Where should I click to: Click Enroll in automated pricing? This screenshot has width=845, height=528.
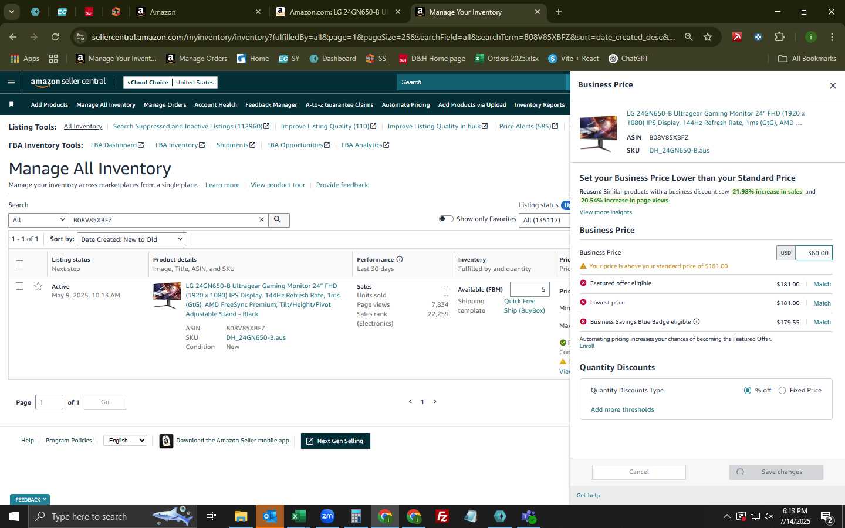[x=587, y=346]
